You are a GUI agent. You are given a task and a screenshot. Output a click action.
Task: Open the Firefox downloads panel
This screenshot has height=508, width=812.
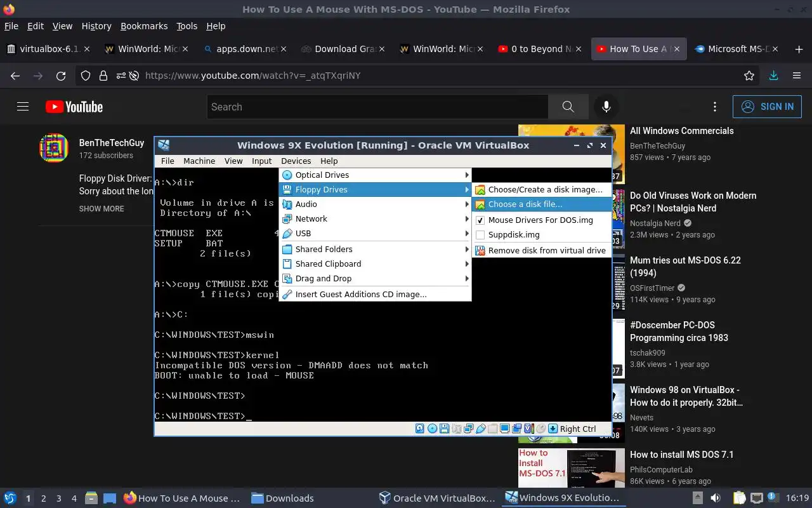[x=773, y=76]
